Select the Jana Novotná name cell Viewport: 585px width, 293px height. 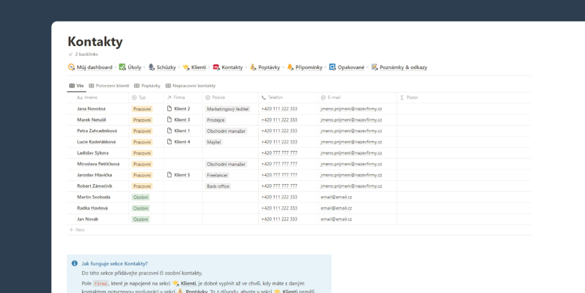click(x=98, y=109)
